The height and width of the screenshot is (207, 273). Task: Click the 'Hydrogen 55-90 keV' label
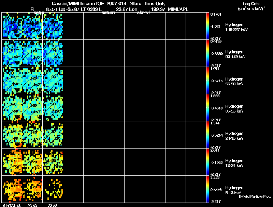234,82
